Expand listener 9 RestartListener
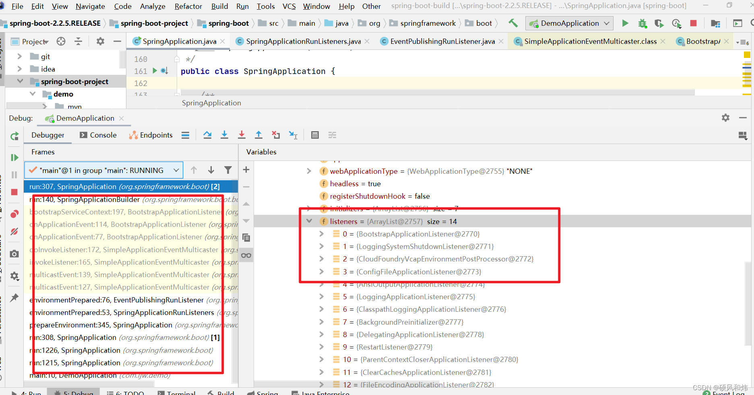Viewport: 754px width, 395px height. pyautogui.click(x=321, y=347)
